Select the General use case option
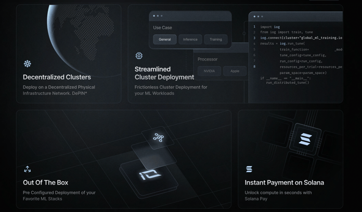This screenshot has width=362, height=212. [x=164, y=39]
